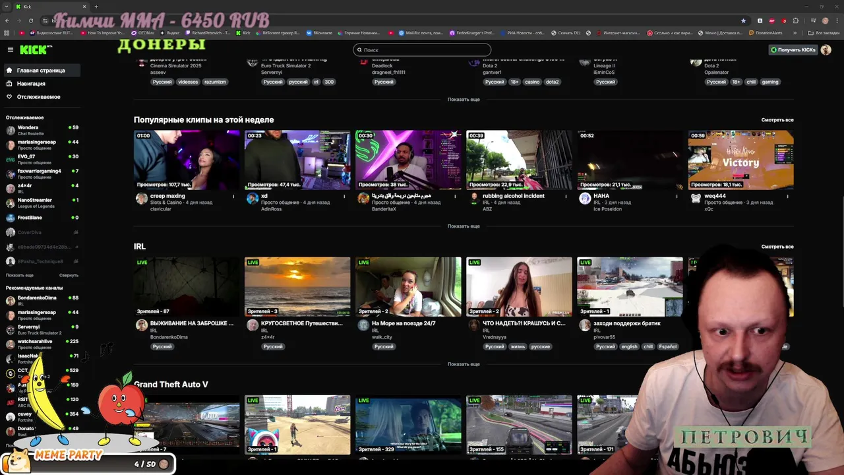Open 'заходи поддержи братик' stream thumbnail
The width and height of the screenshot is (844, 475).
[630, 286]
